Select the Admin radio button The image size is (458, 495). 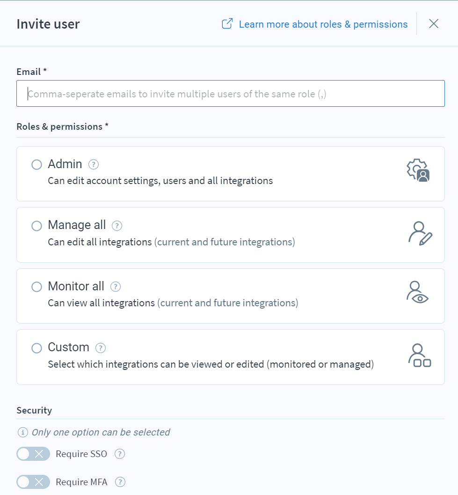(x=36, y=164)
